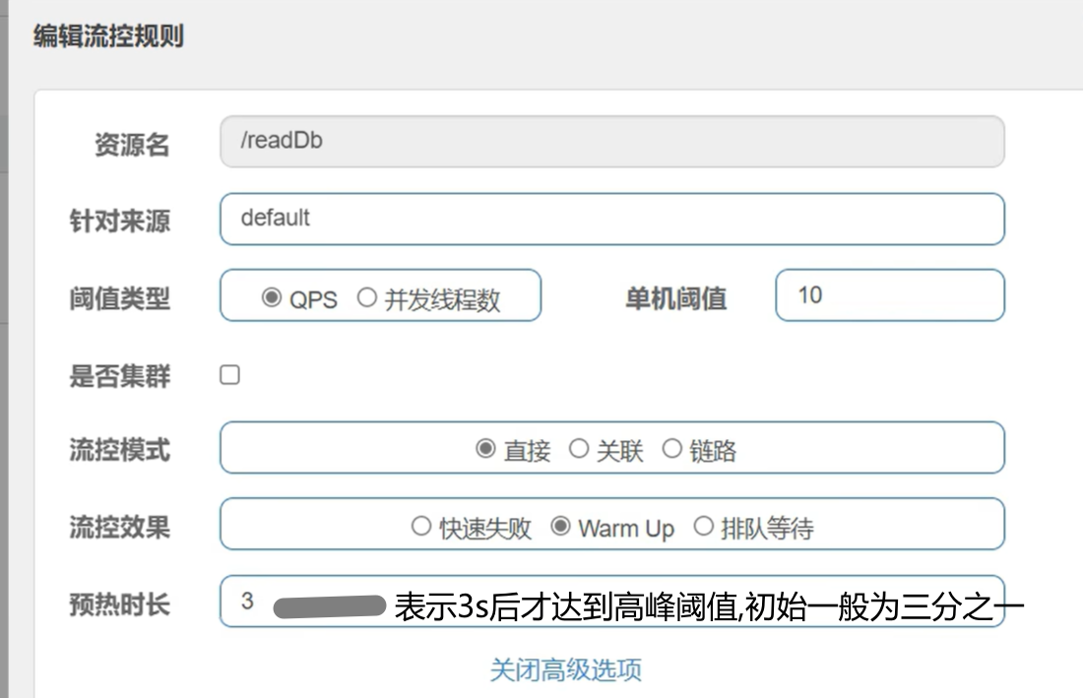Select 快速失败 flow control effect
The image size is (1083, 698).
[421, 526]
